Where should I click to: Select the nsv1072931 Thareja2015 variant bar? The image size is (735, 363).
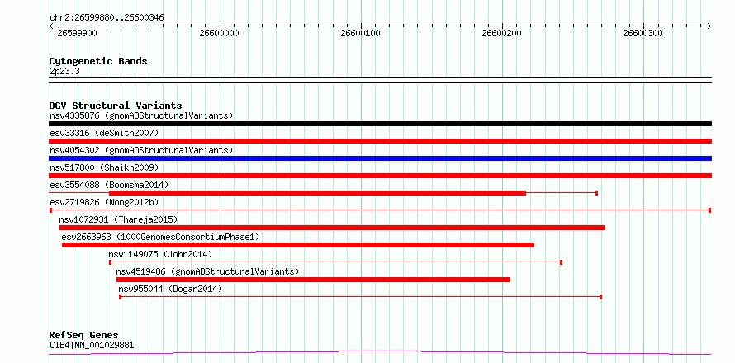(332, 228)
